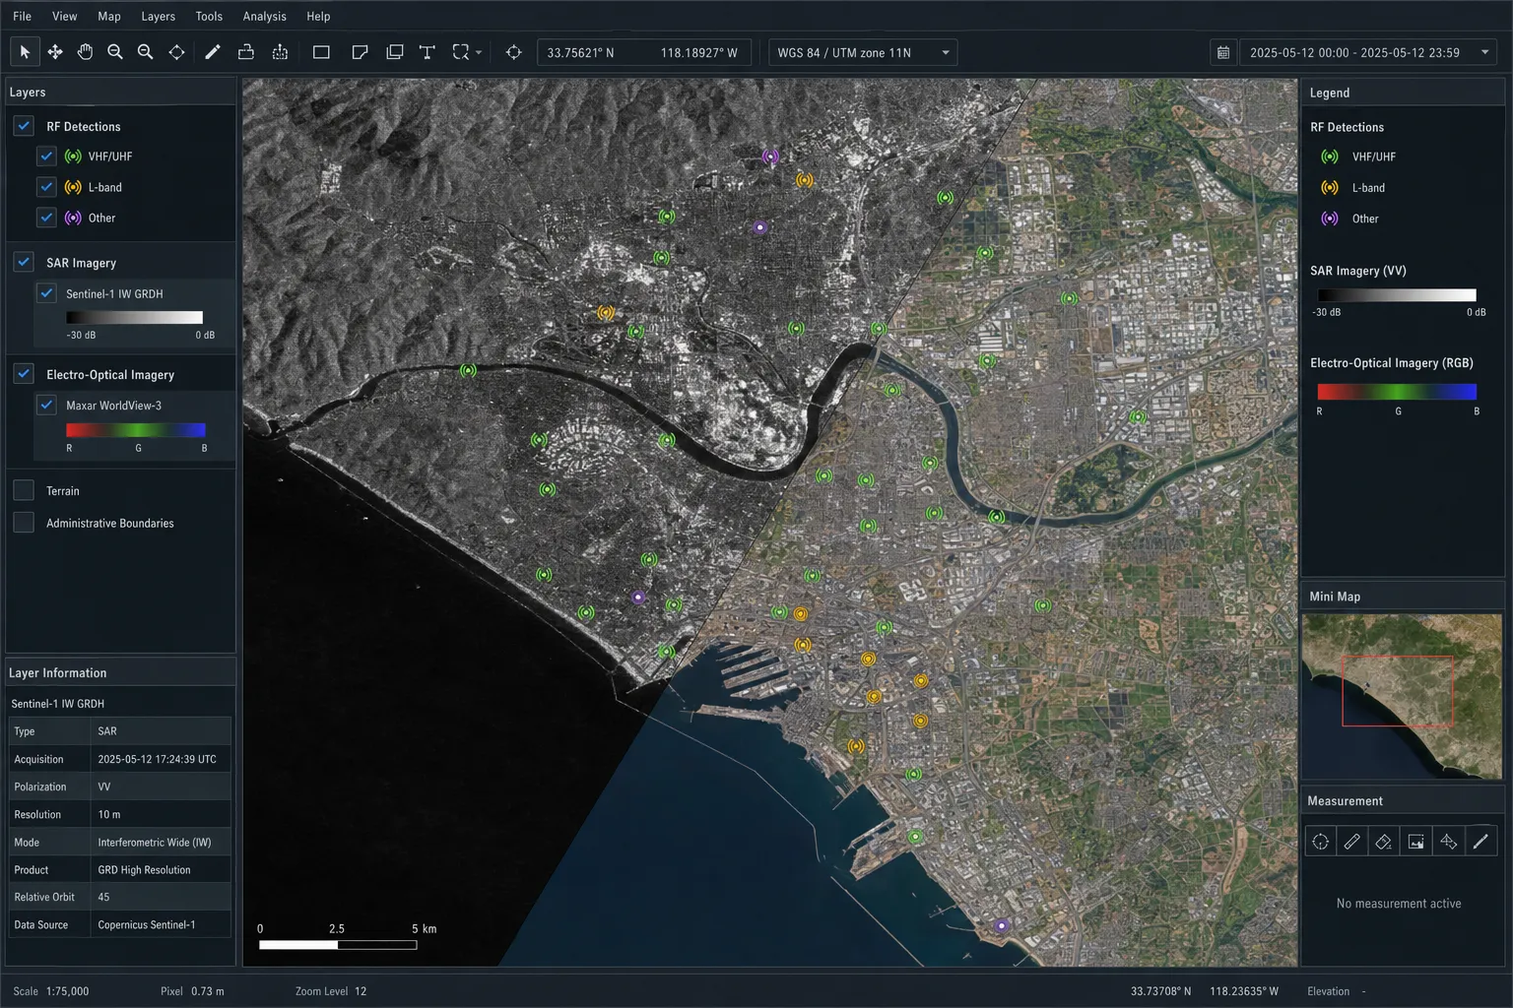Image resolution: width=1513 pixels, height=1008 pixels.
Task: Select the eraser-like measurement tool
Action: 1384,842
